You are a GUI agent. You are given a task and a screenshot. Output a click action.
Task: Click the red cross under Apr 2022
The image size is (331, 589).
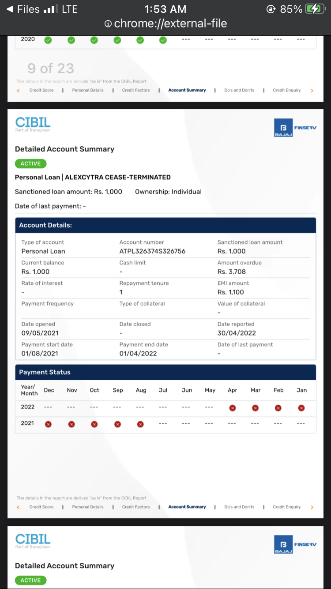[232, 408]
